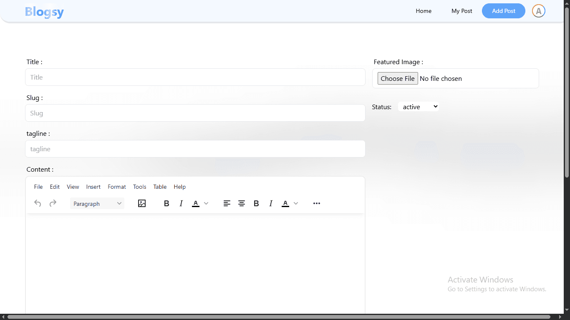Apply the current text color

click(x=195, y=203)
